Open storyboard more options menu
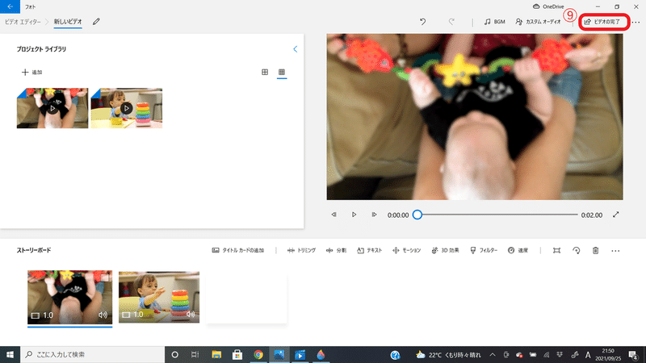The image size is (646, 363). coord(615,251)
